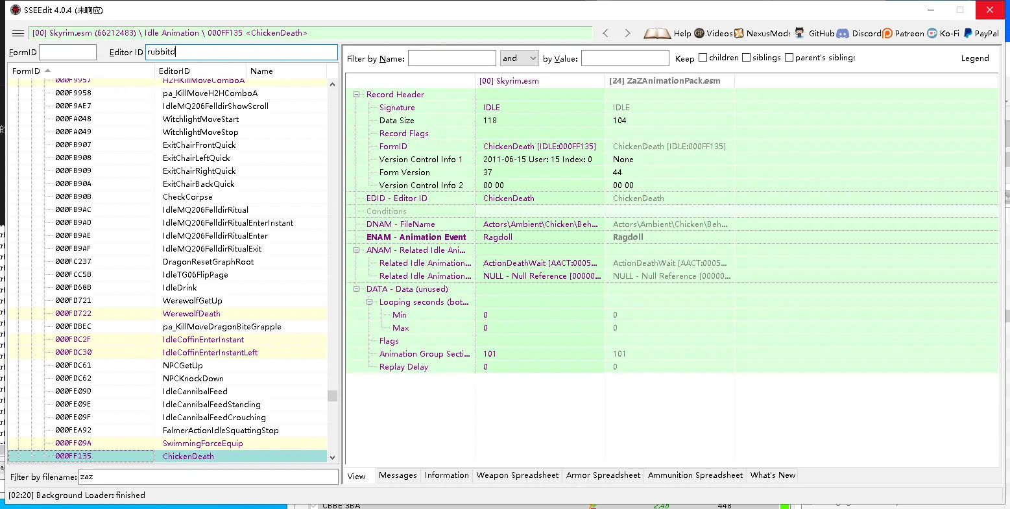Switch to the View tab
This screenshot has width=1010, height=509.
click(x=357, y=476)
